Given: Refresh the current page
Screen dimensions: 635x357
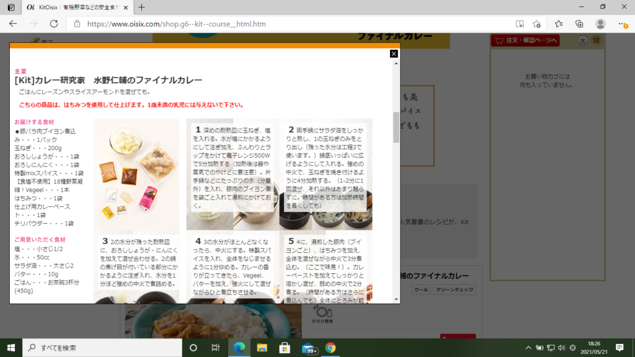Looking at the screenshot, I should [x=54, y=24].
